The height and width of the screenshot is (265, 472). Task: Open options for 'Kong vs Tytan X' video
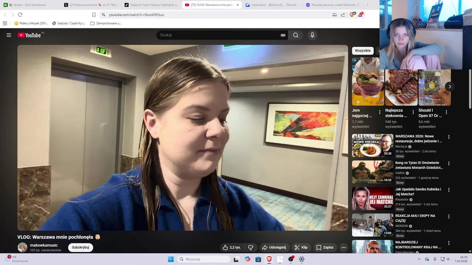[x=449, y=163]
